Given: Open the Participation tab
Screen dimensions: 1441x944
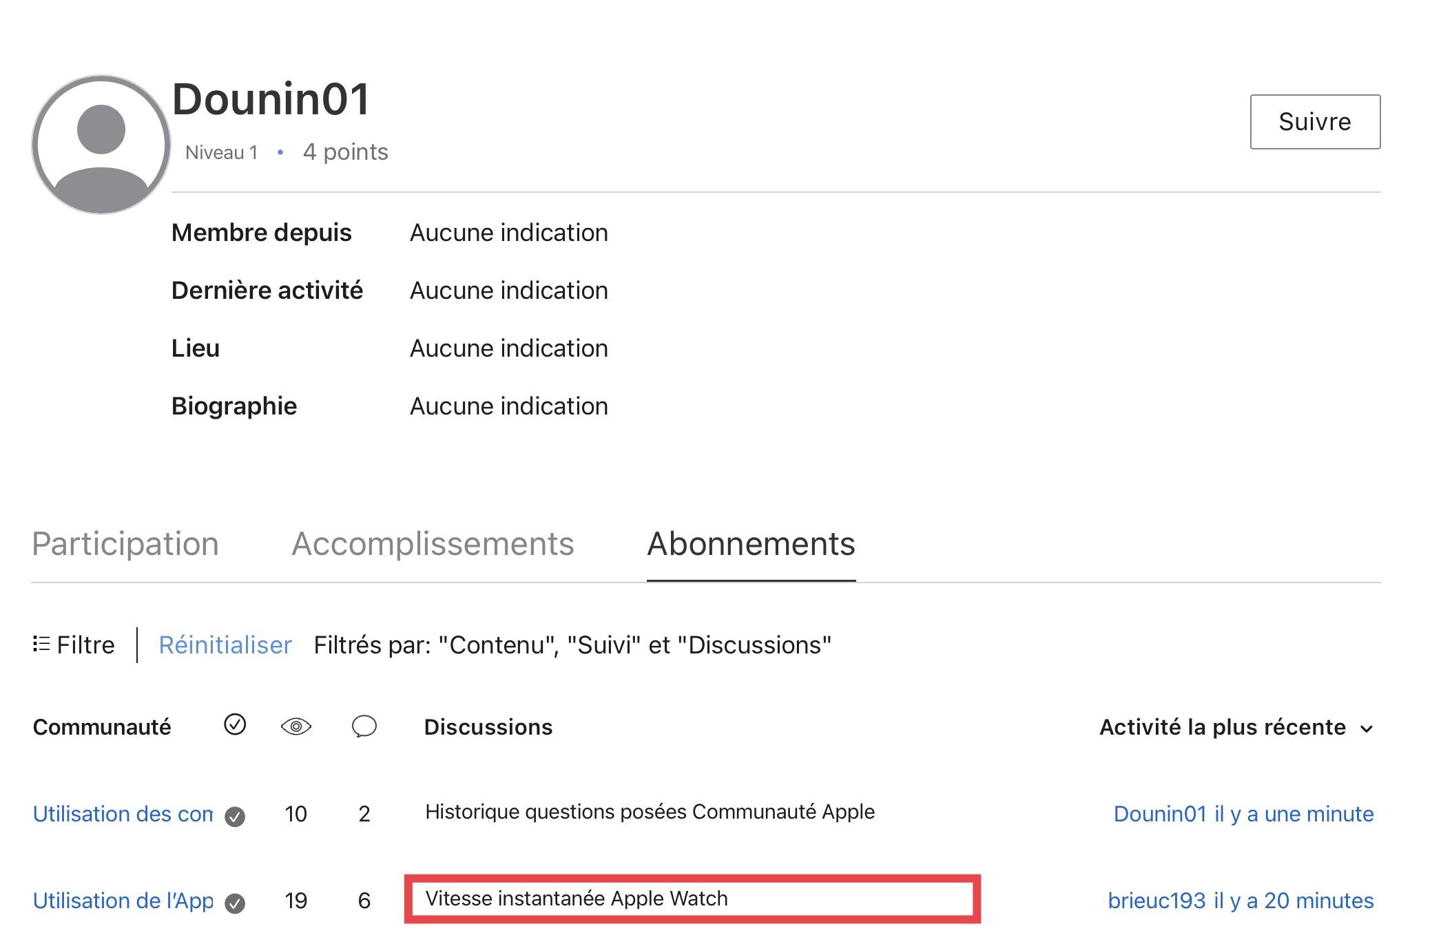Looking at the screenshot, I should pyautogui.click(x=125, y=544).
